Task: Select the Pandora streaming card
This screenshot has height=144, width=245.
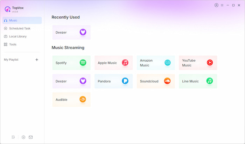Action: (114, 81)
